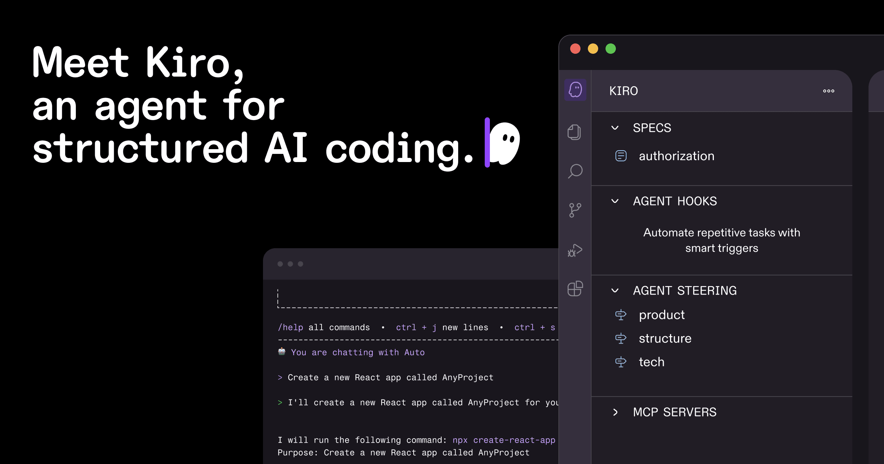Screen dimensions: 884x464
Task: Click 'ctrl + s' shortcut hint in terminal
Action: click(535, 327)
